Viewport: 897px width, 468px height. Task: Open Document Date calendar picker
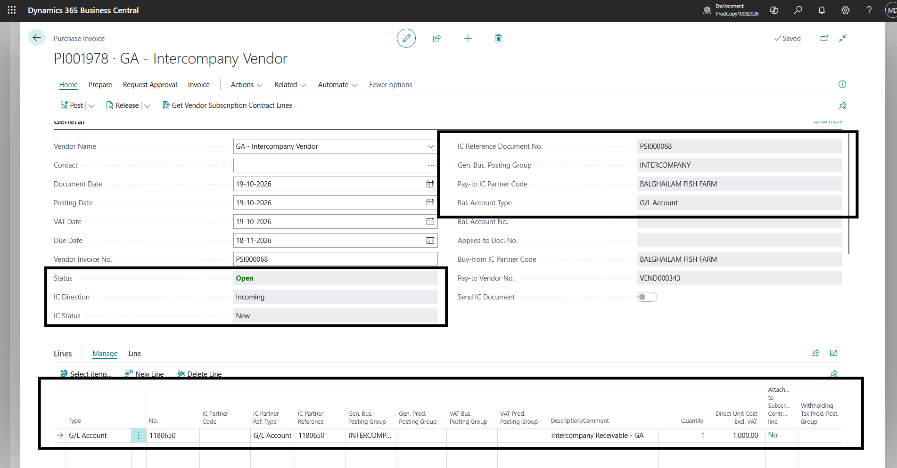(430, 184)
